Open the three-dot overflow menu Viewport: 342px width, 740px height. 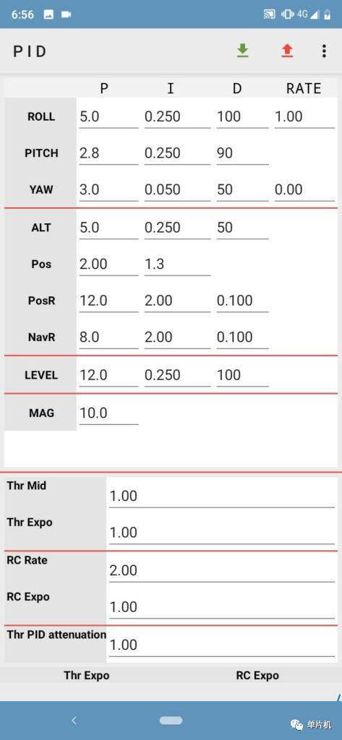tap(324, 51)
